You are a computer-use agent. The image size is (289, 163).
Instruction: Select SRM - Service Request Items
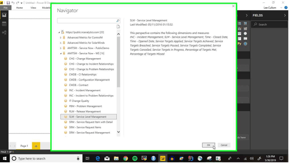click(x=85, y=127)
